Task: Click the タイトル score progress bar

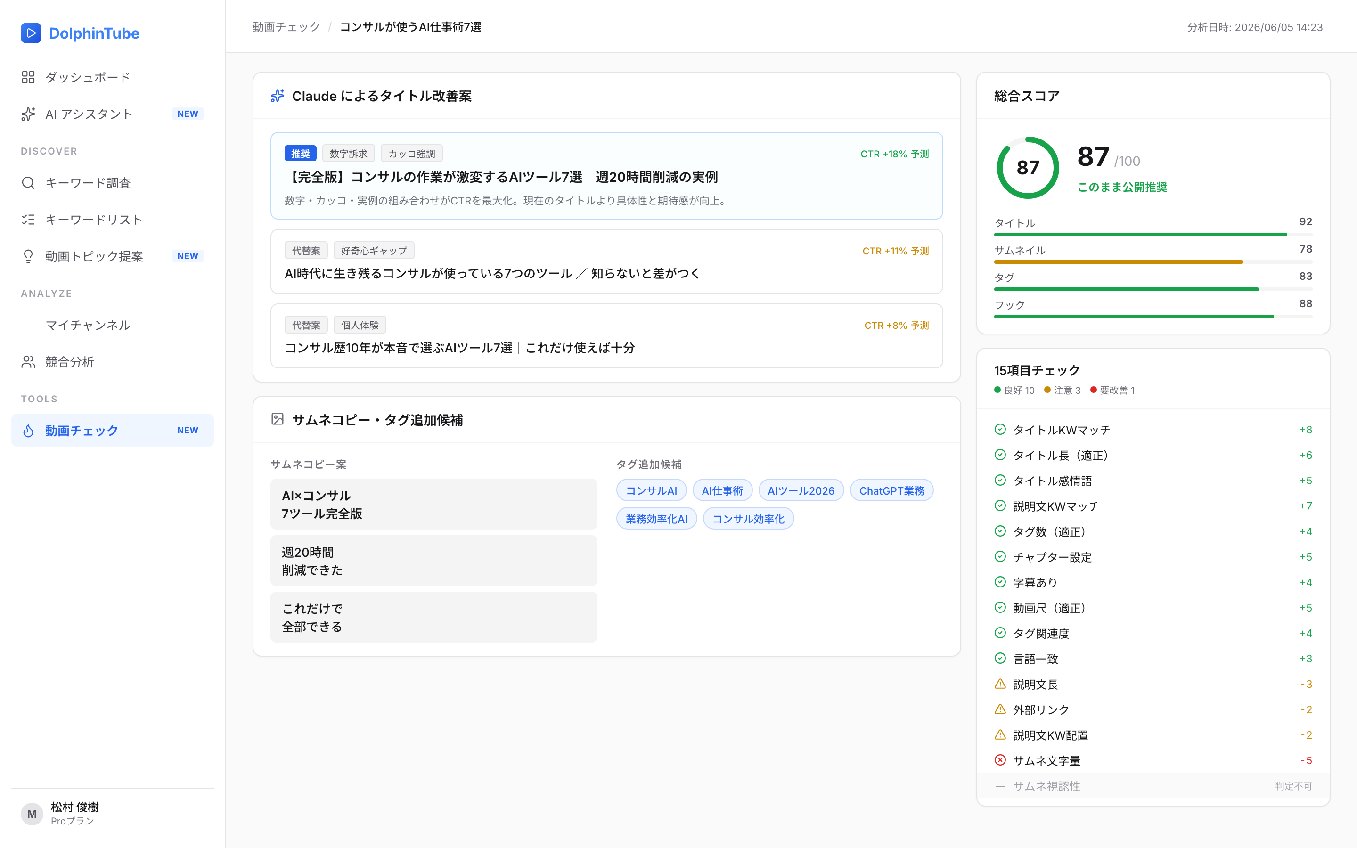Action: (x=1153, y=235)
